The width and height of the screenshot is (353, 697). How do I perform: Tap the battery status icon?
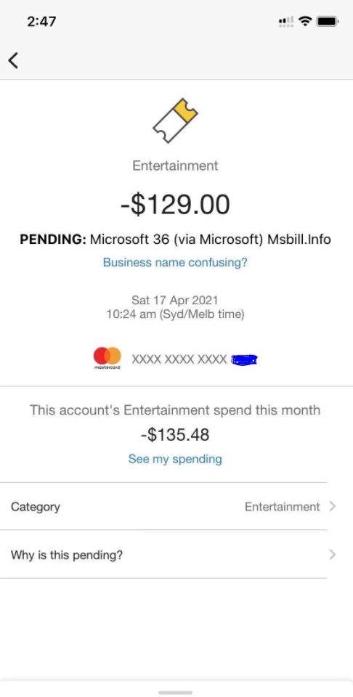tap(328, 21)
